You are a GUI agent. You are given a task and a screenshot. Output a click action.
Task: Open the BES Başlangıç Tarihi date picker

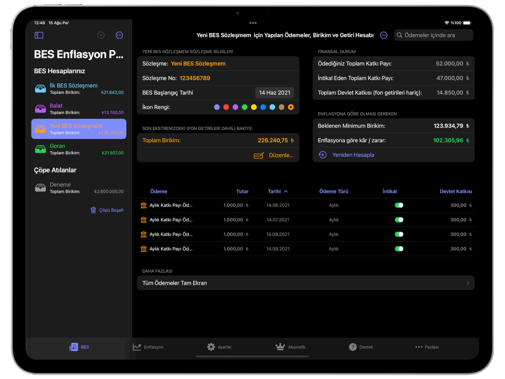tap(274, 93)
